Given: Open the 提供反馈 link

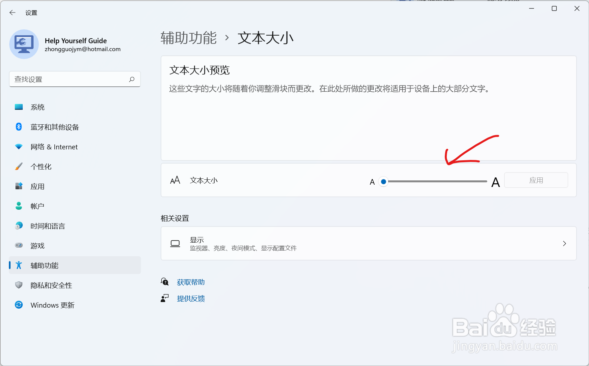Looking at the screenshot, I should click(191, 298).
